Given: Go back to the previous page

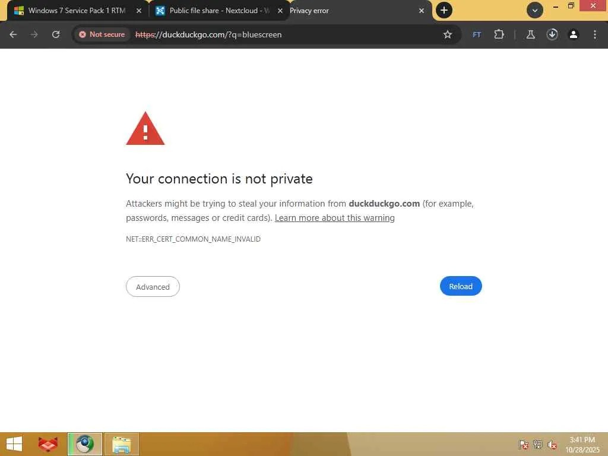Looking at the screenshot, I should (13, 34).
